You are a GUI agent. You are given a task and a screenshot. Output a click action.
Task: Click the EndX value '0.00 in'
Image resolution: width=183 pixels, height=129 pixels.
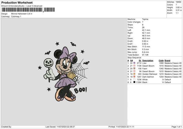click(x=145, y=41)
